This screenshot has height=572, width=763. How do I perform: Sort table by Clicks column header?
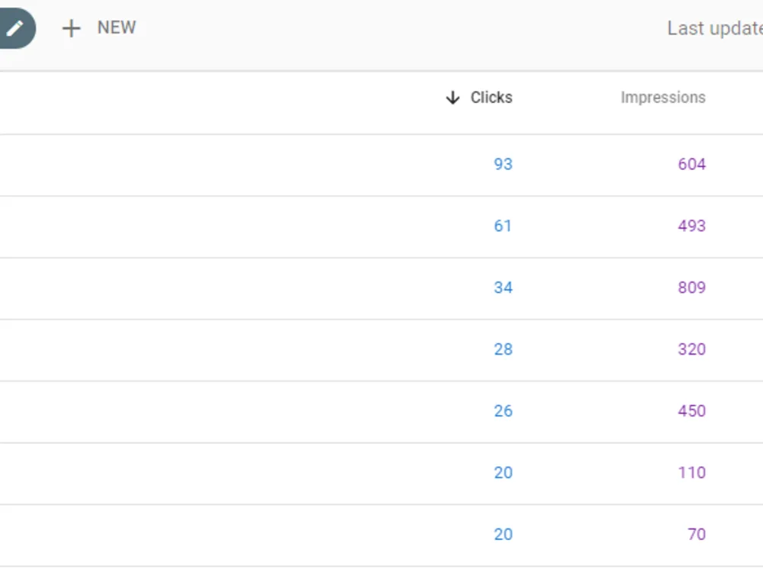pyautogui.click(x=491, y=98)
